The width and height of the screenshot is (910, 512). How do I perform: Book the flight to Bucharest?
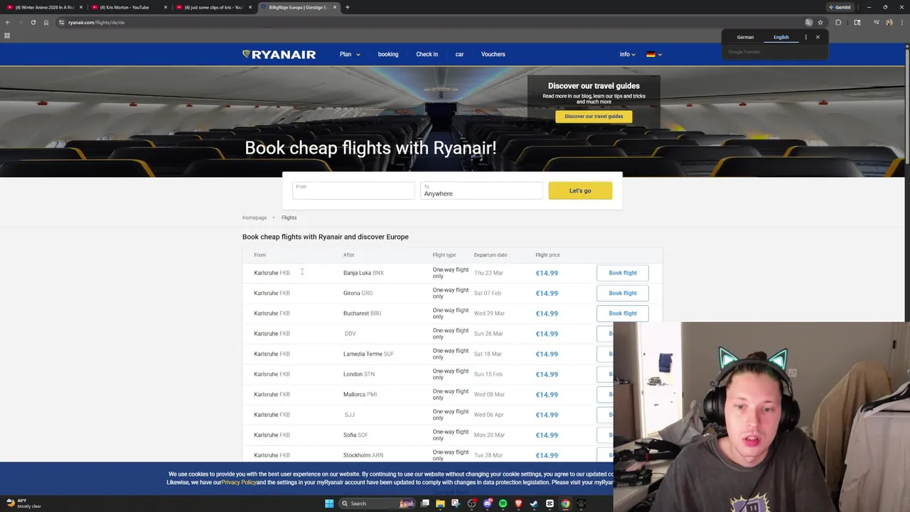(x=623, y=314)
